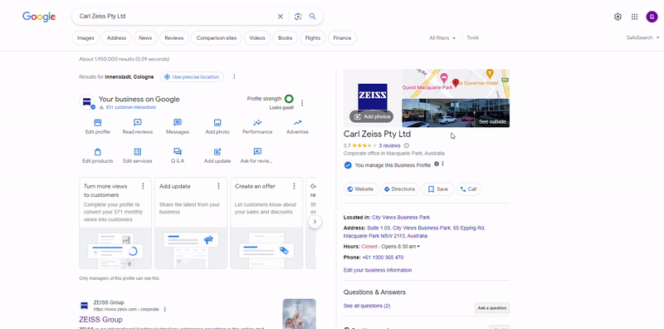664x329 pixels.
Task: Expand opening hours details
Action: point(418,246)
